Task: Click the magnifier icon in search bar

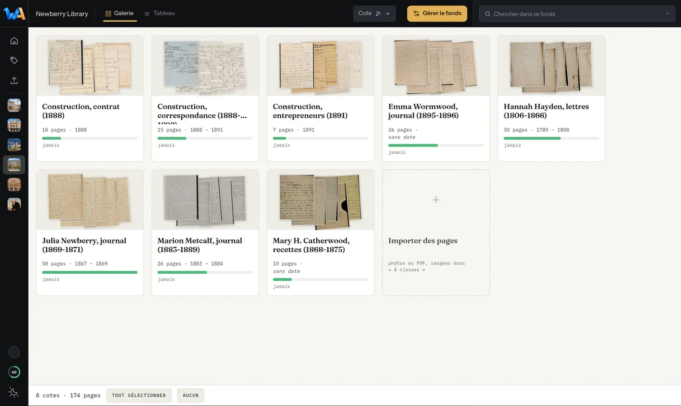Action: (x=488, y=14)
